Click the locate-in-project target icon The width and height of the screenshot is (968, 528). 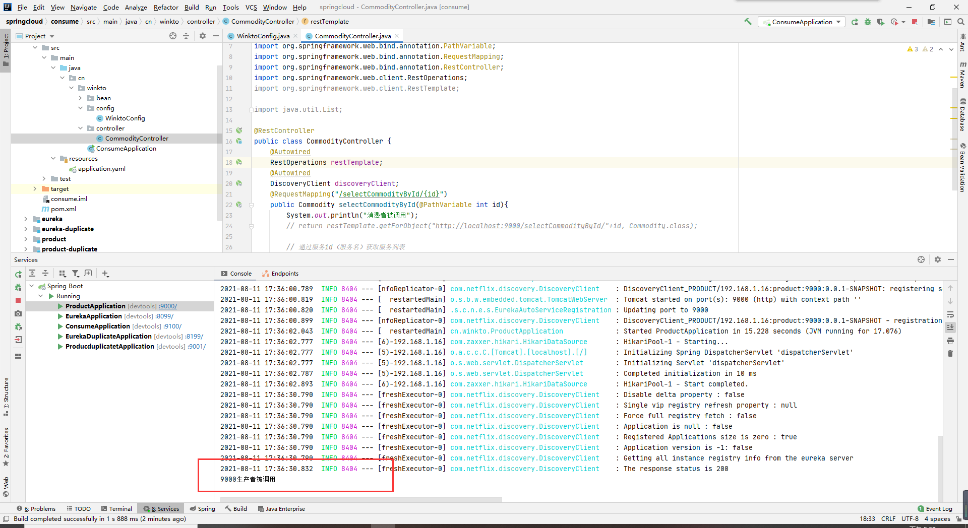(173, 36)
